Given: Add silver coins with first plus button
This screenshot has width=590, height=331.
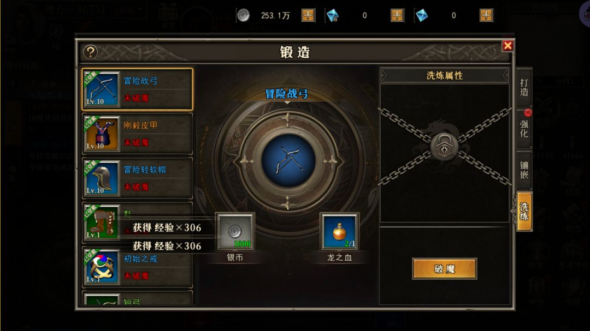Looking at the screenshot, I should [x=308, y=15].
